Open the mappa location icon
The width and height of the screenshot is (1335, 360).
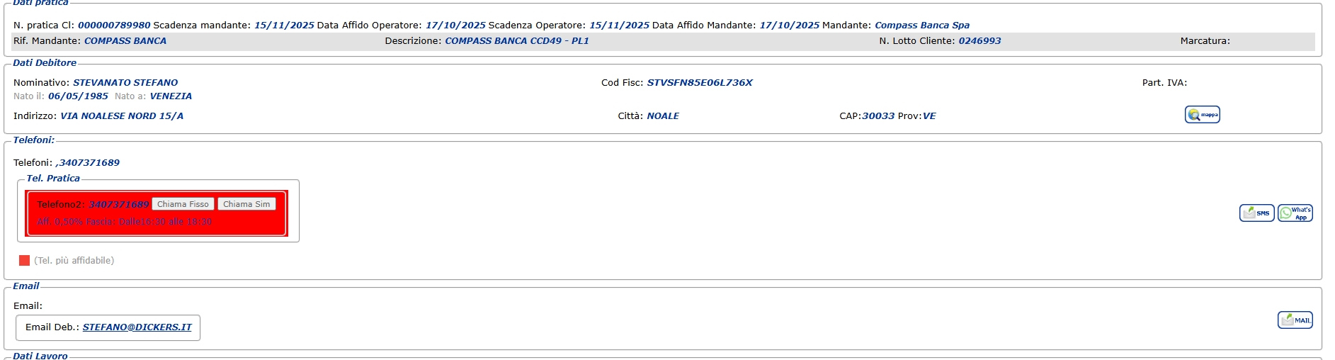[1202, 115]
